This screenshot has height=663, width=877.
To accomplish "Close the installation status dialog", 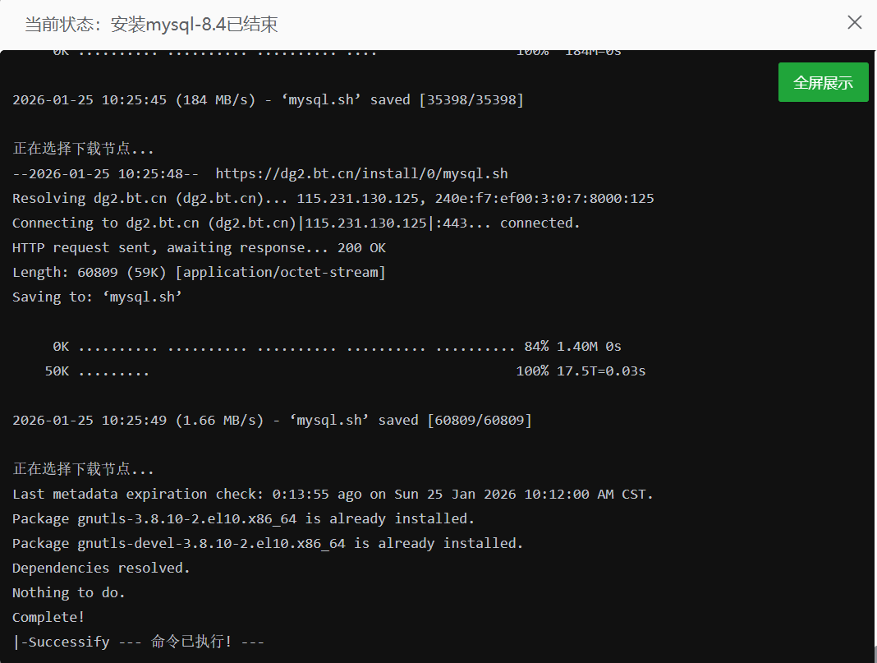I will 854,22.
